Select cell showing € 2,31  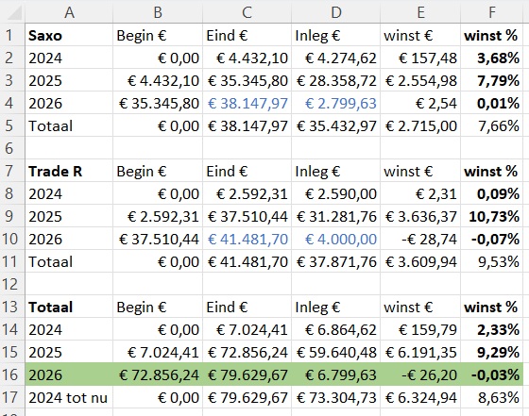[420, 193]
